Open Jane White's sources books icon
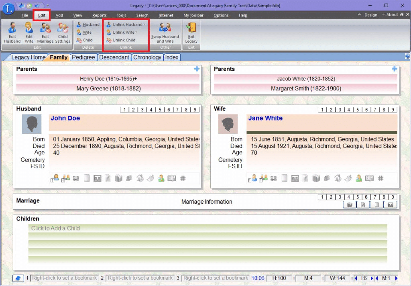This screenshot has height=286, width=411. click(316, 178)
